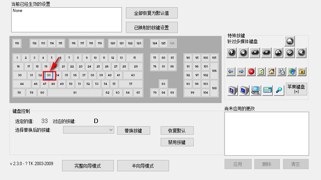321x180 pixels.
Task: Click inside the 尚未应用的更改 list box
Action: [x=267, y=134]
